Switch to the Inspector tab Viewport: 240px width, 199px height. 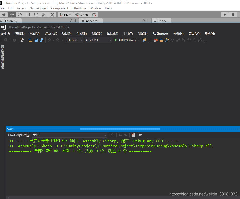pyautogui.click(x=91, y=21)
